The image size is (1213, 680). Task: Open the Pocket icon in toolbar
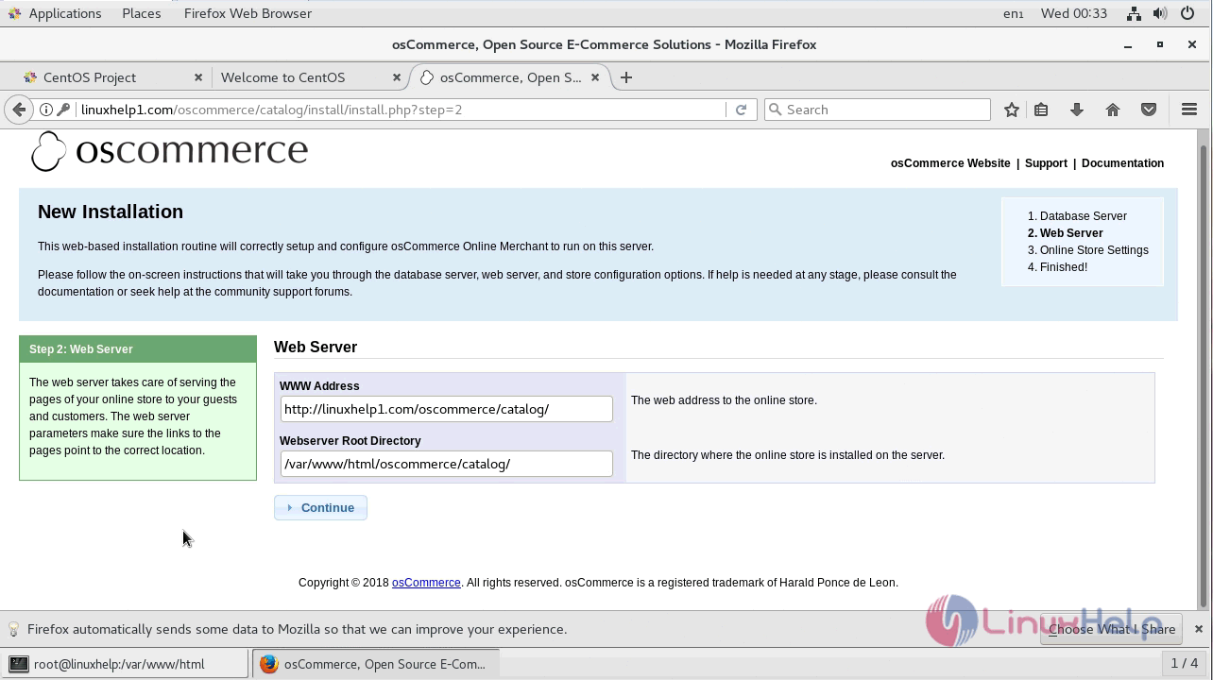click(1149, 110)
